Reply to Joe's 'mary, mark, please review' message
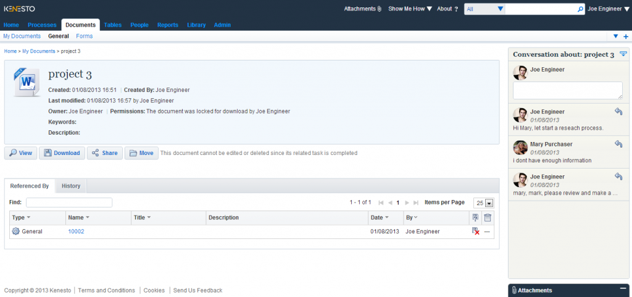This screenshot has width=632, height=297. point(618,176)
